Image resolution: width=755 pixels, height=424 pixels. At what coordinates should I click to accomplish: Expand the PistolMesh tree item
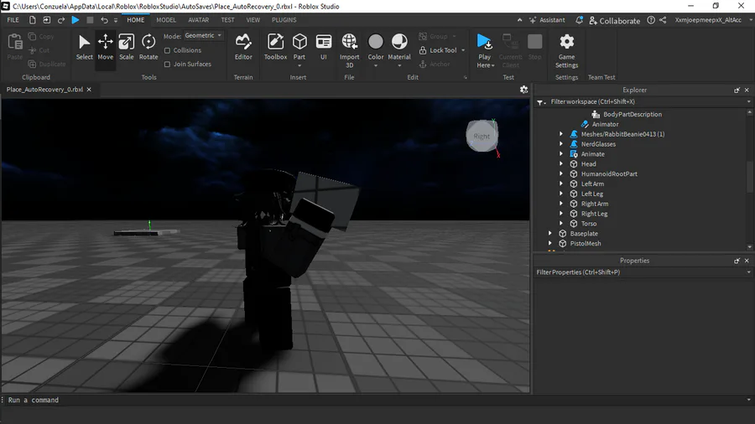pyautogui.click(x=549, y=244)
